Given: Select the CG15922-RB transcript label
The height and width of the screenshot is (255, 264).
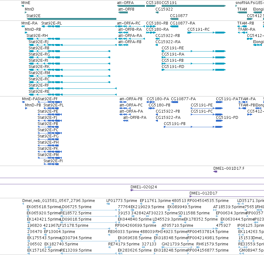Looking at the screenshot, I should pos(168,35).
